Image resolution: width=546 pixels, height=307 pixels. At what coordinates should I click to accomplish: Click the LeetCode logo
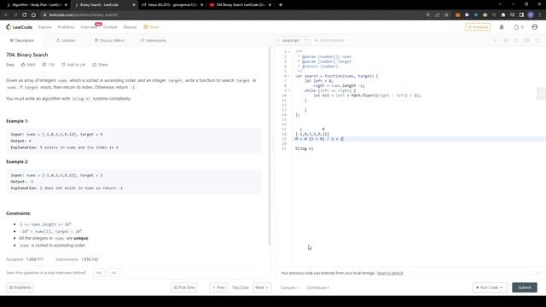19,26
